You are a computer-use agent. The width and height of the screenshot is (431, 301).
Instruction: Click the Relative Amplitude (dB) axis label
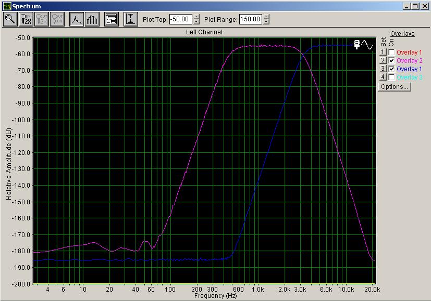coord(8,164)
